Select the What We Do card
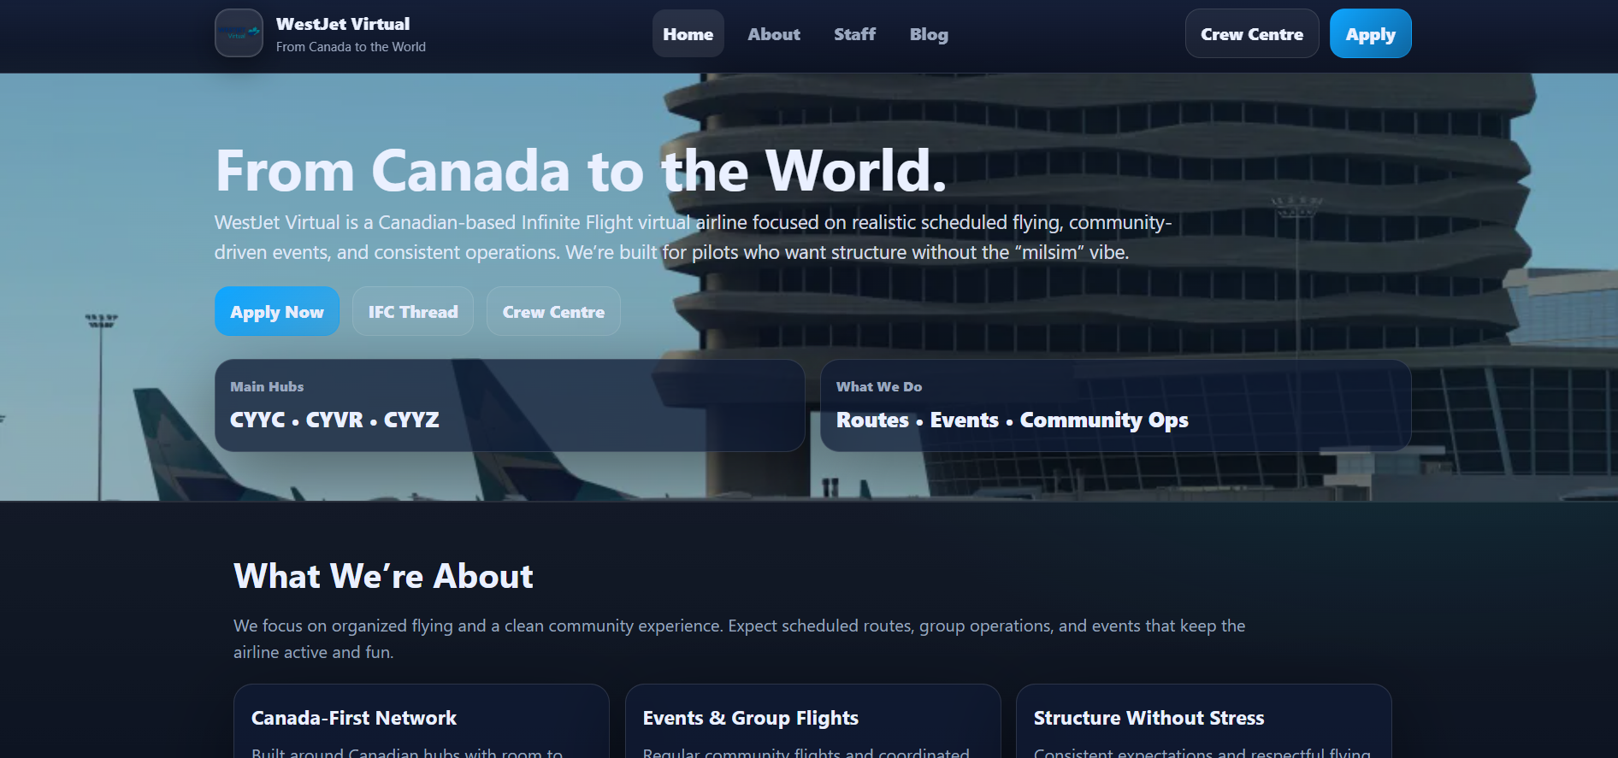The width and height of the screenshot is (1618, 758). pos(1115,405)
